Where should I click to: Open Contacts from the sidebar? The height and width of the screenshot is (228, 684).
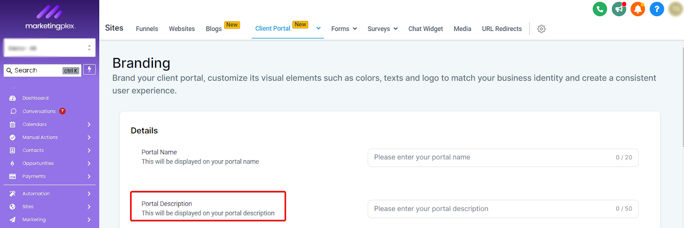tap(33, 150)
